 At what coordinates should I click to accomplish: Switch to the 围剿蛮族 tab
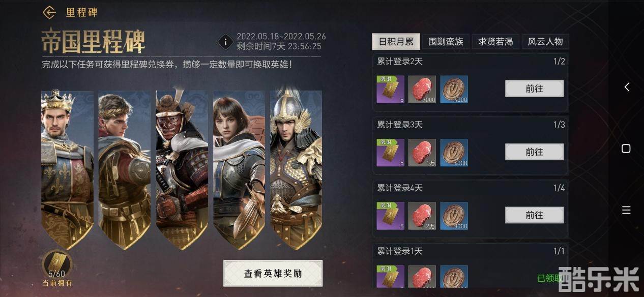(446, 42)
